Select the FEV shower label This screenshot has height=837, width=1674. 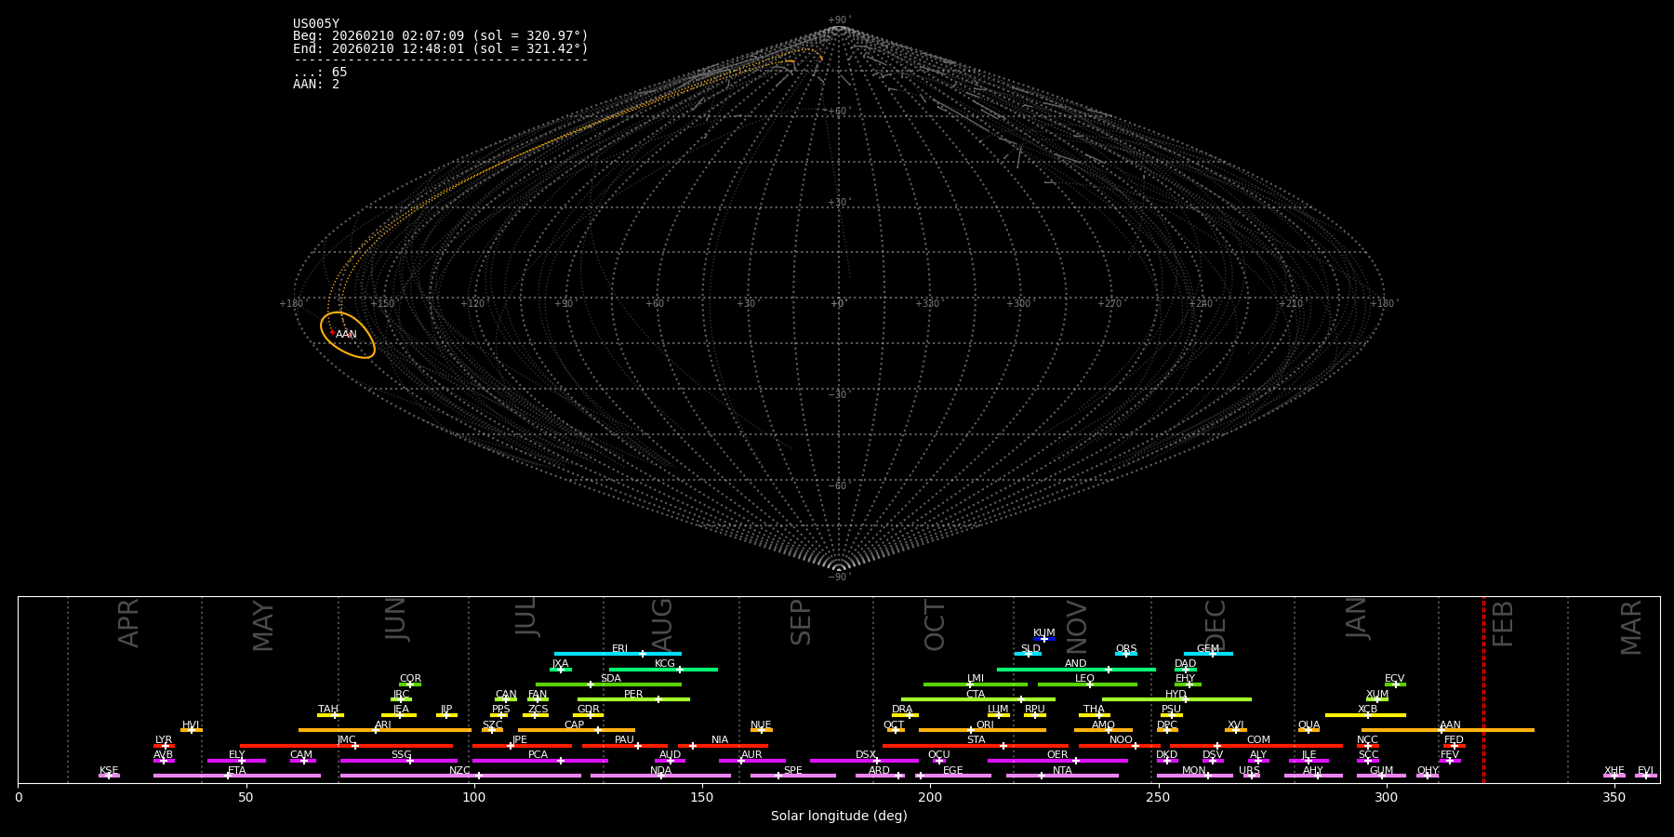[1450, 755]
